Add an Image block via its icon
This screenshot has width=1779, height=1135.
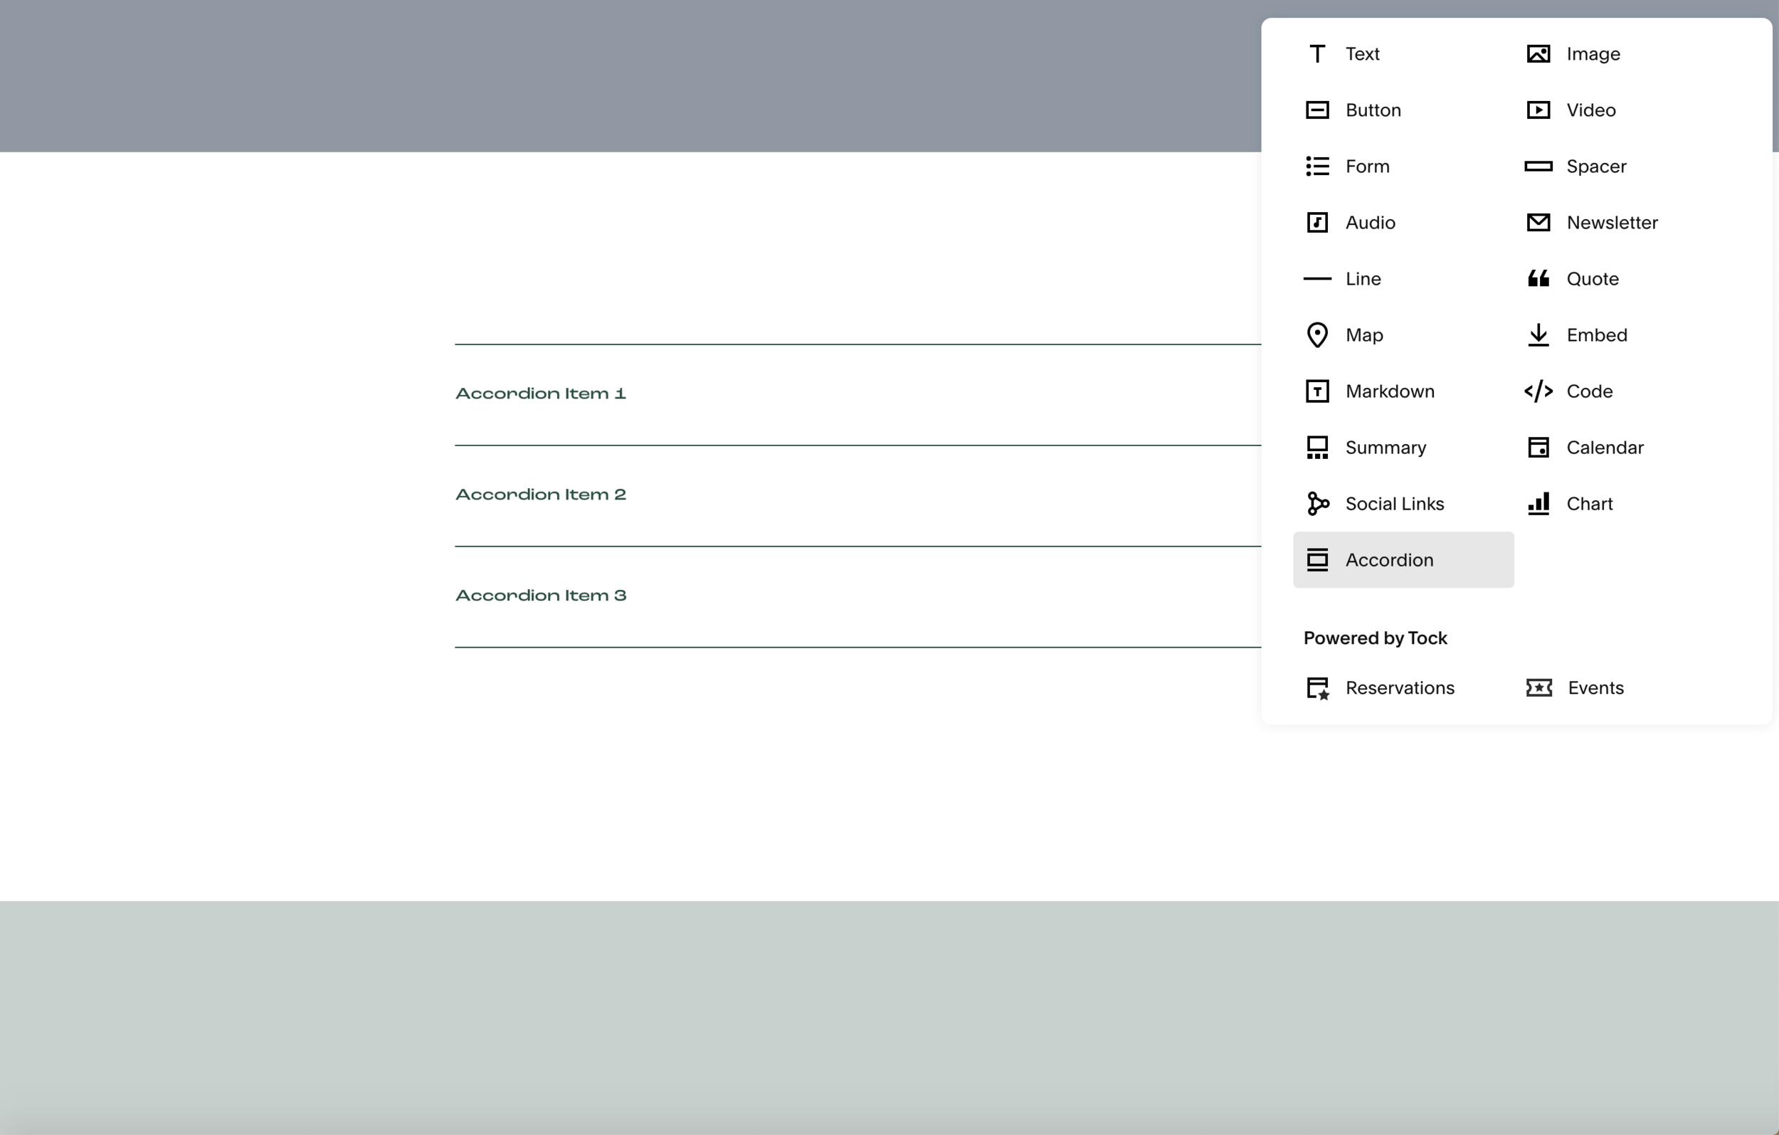(1538, 54)
